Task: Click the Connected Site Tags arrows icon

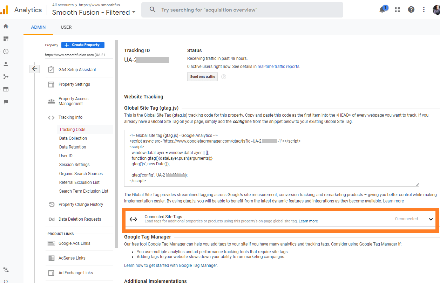Action: point(133,219)
